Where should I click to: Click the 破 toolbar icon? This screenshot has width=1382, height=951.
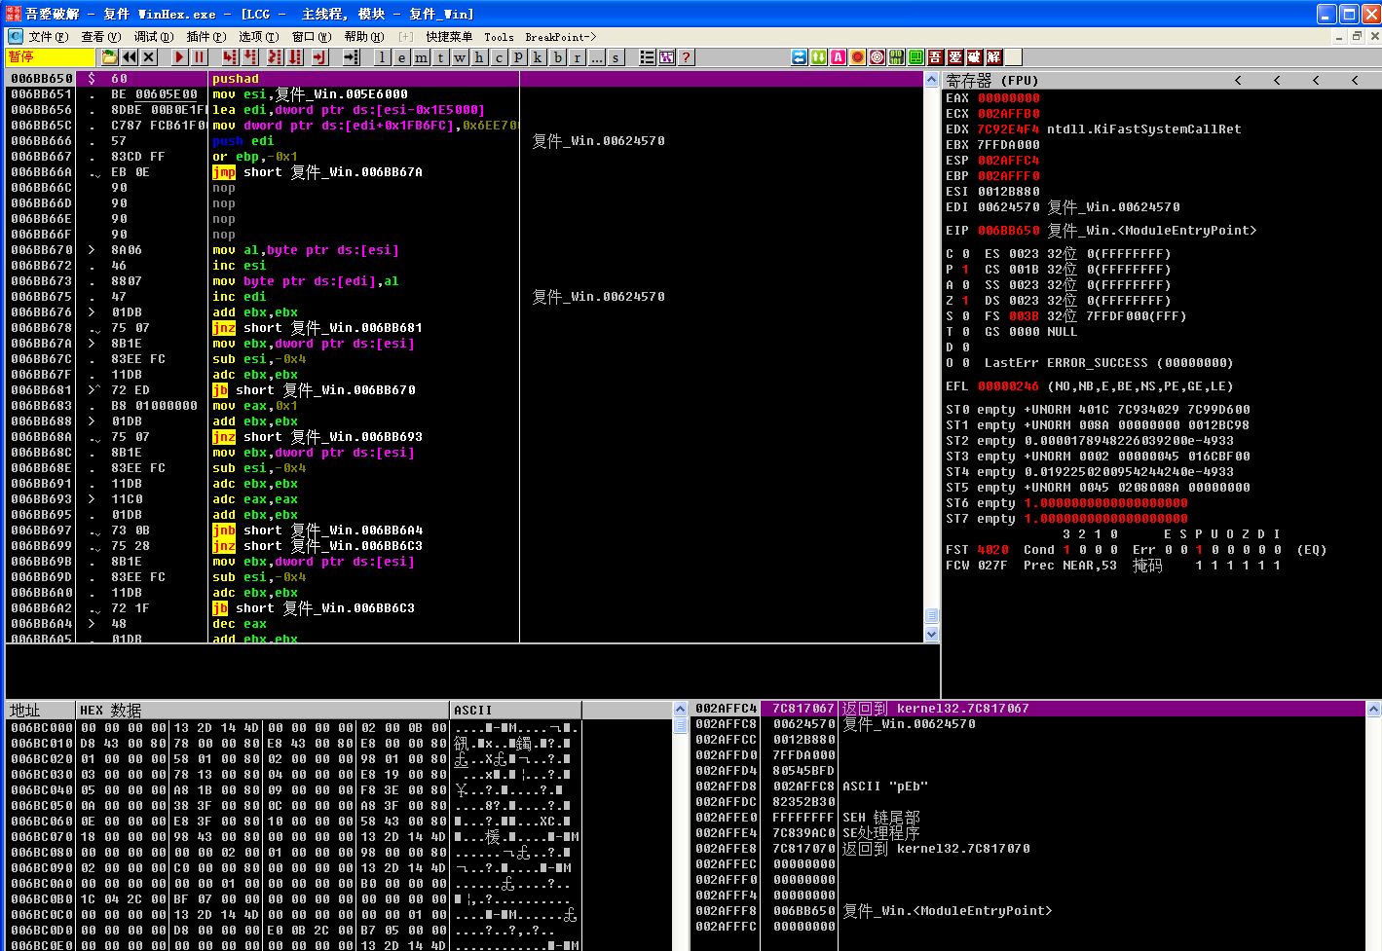click(x=975, y=57)
